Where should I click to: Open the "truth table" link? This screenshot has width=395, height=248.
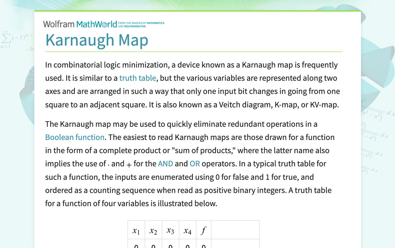137,78
